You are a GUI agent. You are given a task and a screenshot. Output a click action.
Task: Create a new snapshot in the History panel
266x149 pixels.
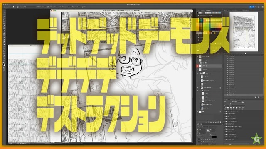[x=259, y=97]
